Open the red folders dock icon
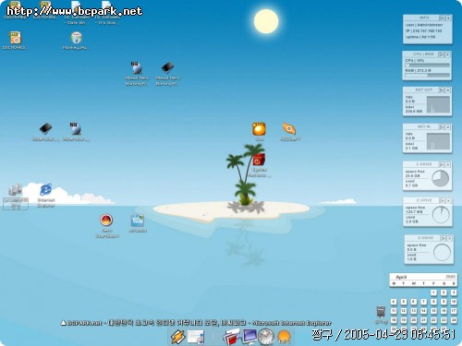Image resolution: width=462 pixels, height=346 pixels. (231, 337)
